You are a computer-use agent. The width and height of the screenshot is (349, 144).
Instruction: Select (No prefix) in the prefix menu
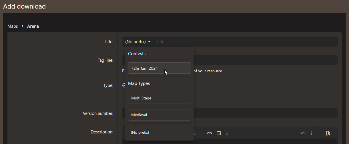(x=140, y=132)
